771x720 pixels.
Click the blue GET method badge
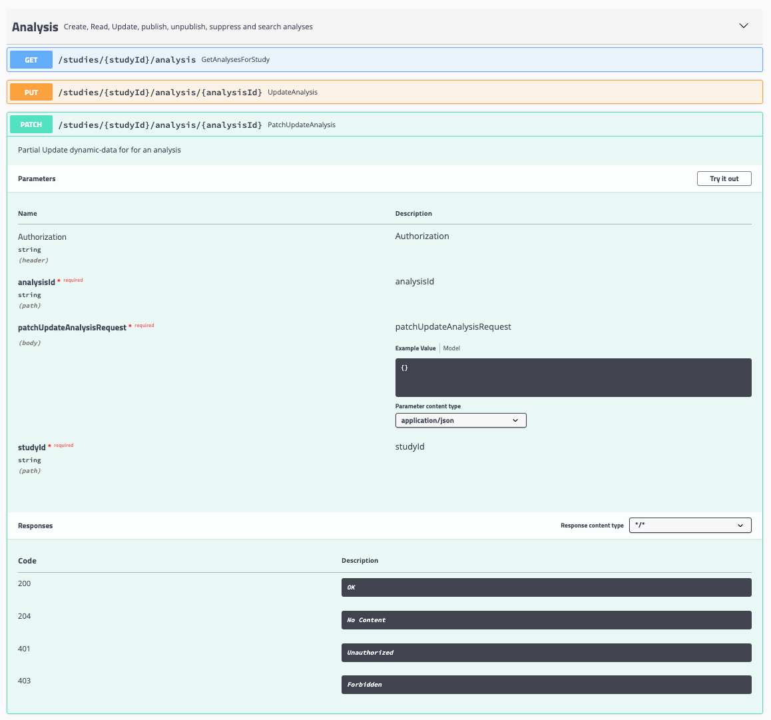click(x=31, y=59)
